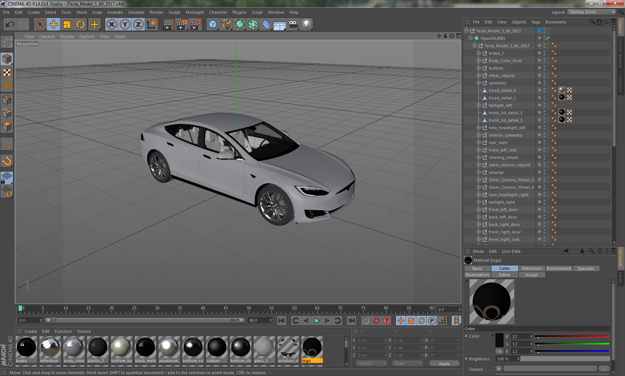Open the texture browse button

pos(604,369)
